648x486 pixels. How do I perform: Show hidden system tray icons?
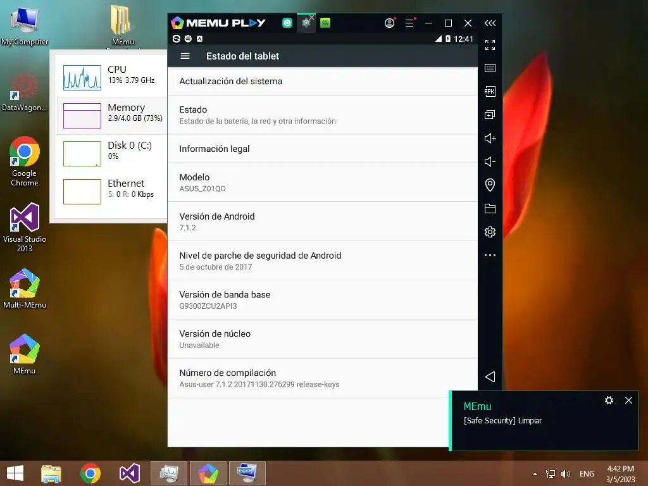(x=535, y=473)
